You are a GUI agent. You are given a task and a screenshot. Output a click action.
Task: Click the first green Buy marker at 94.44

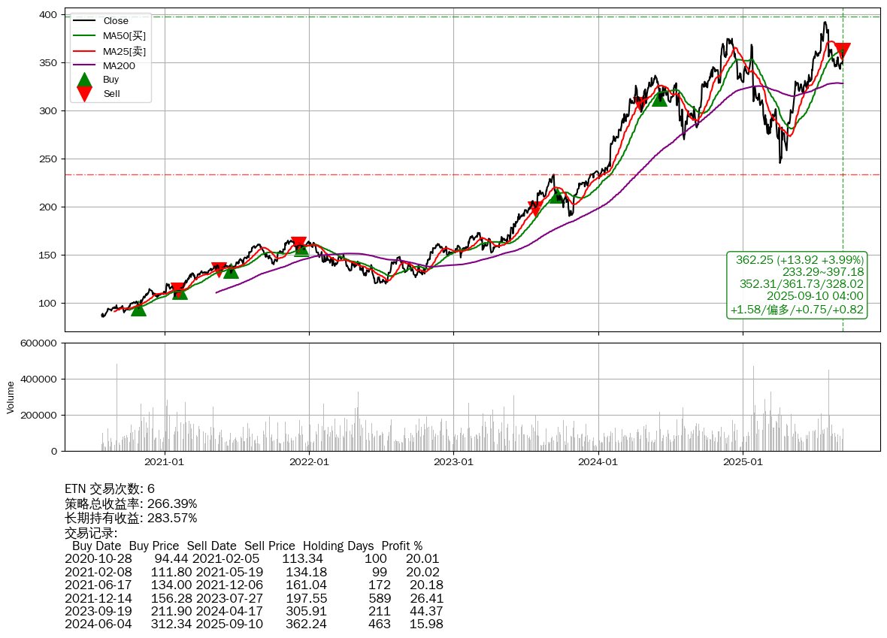point(138,308)
